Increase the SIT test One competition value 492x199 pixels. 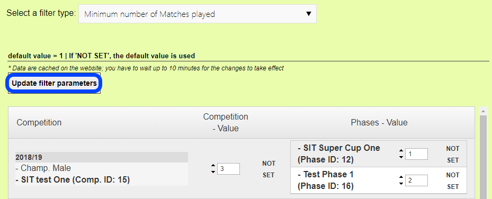[213, 166]
